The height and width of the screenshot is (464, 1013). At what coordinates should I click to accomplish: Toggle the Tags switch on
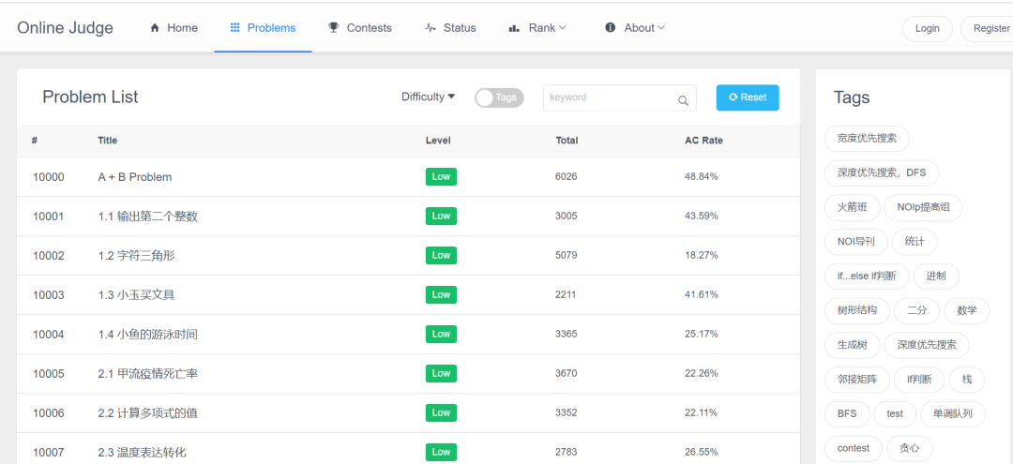coord(498,97)
